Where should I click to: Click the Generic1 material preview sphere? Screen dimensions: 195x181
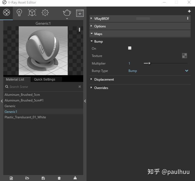coord(43,51)
